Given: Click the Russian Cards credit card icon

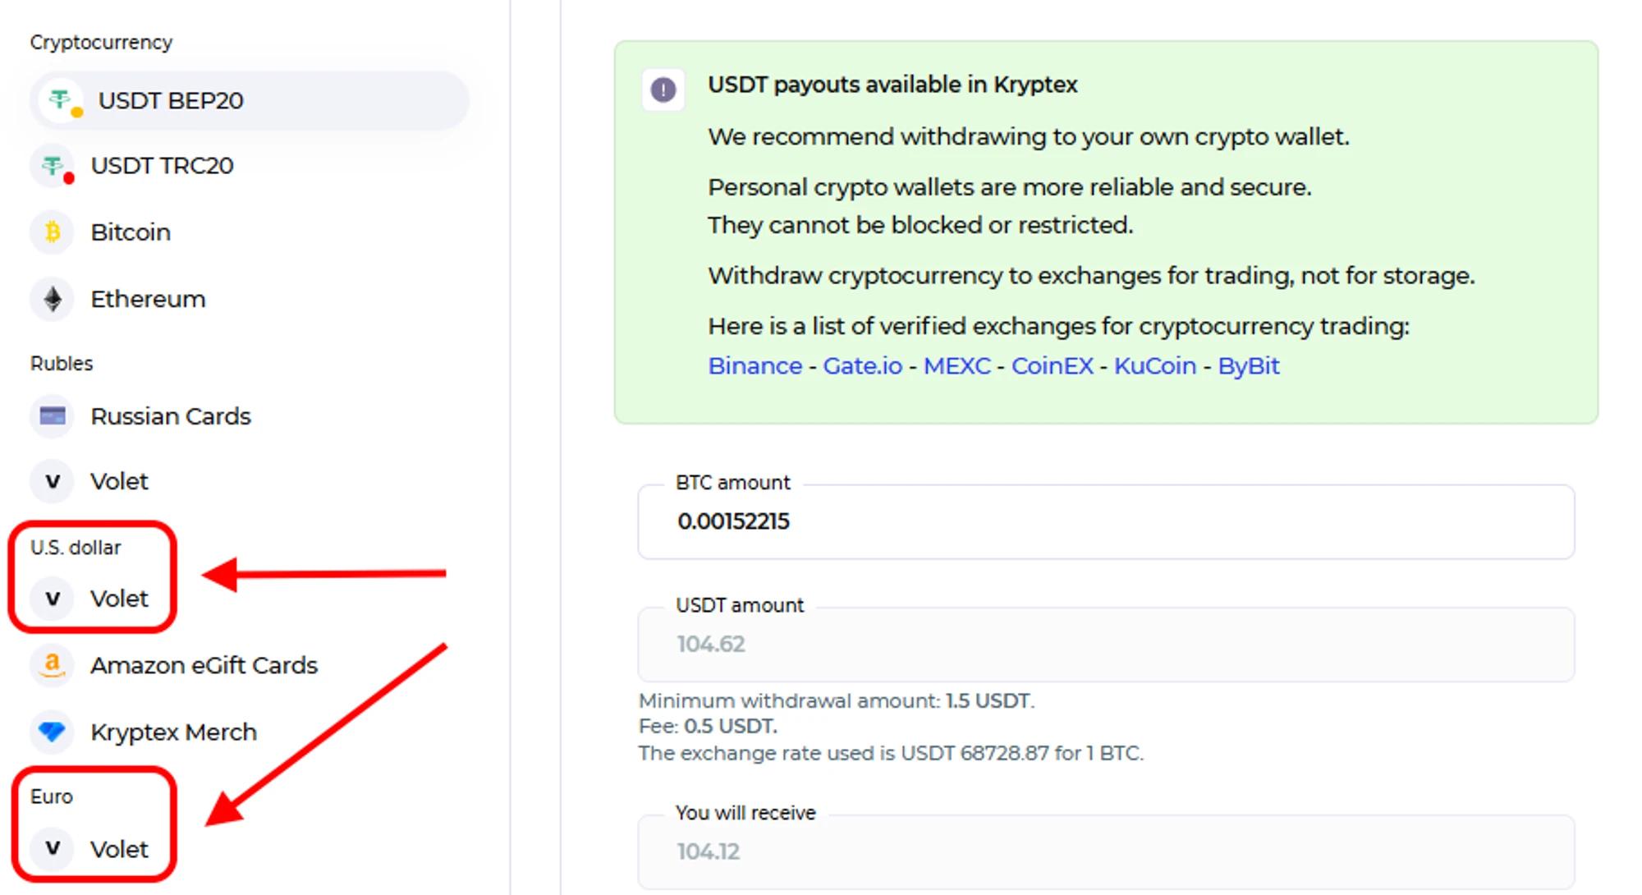Looking at the screenshot, I should [x=53, y=416].
